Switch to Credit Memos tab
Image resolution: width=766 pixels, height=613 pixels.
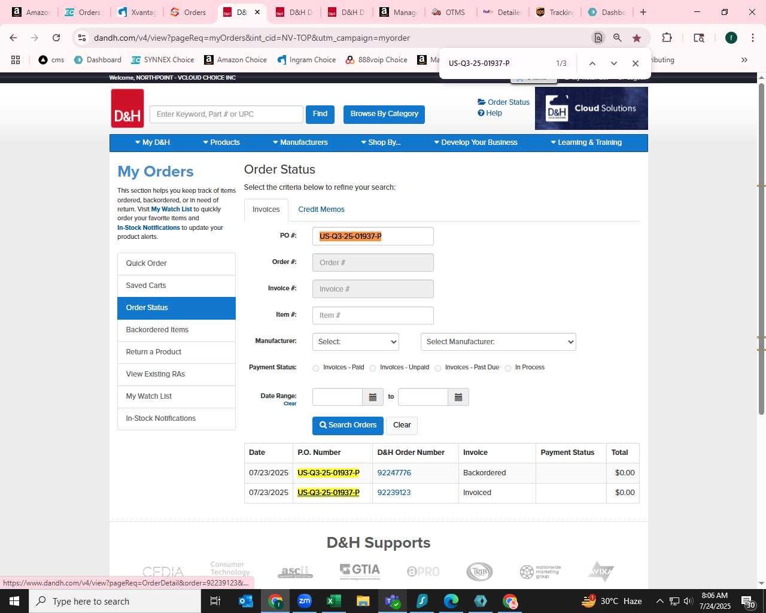point(321,210)
